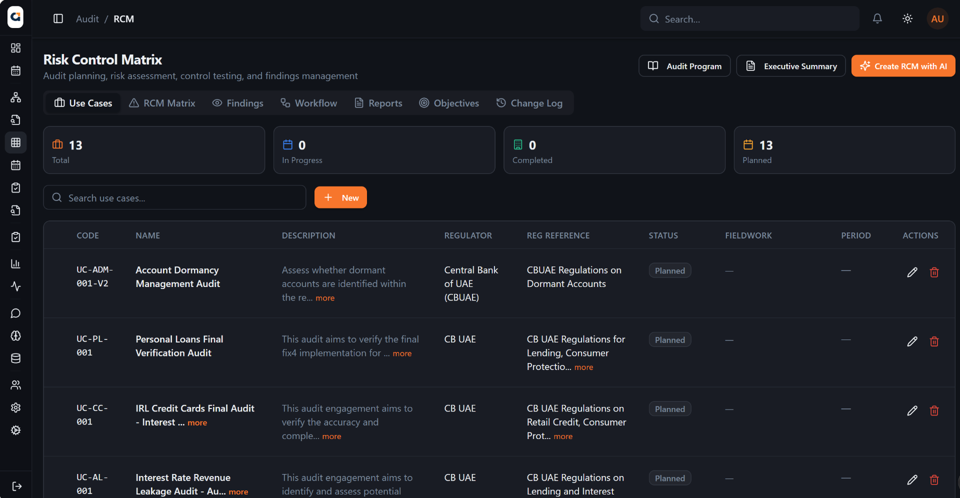Open the AU user avatar menu
Screen dimensions: 960x498
click(x=937, y=19)
